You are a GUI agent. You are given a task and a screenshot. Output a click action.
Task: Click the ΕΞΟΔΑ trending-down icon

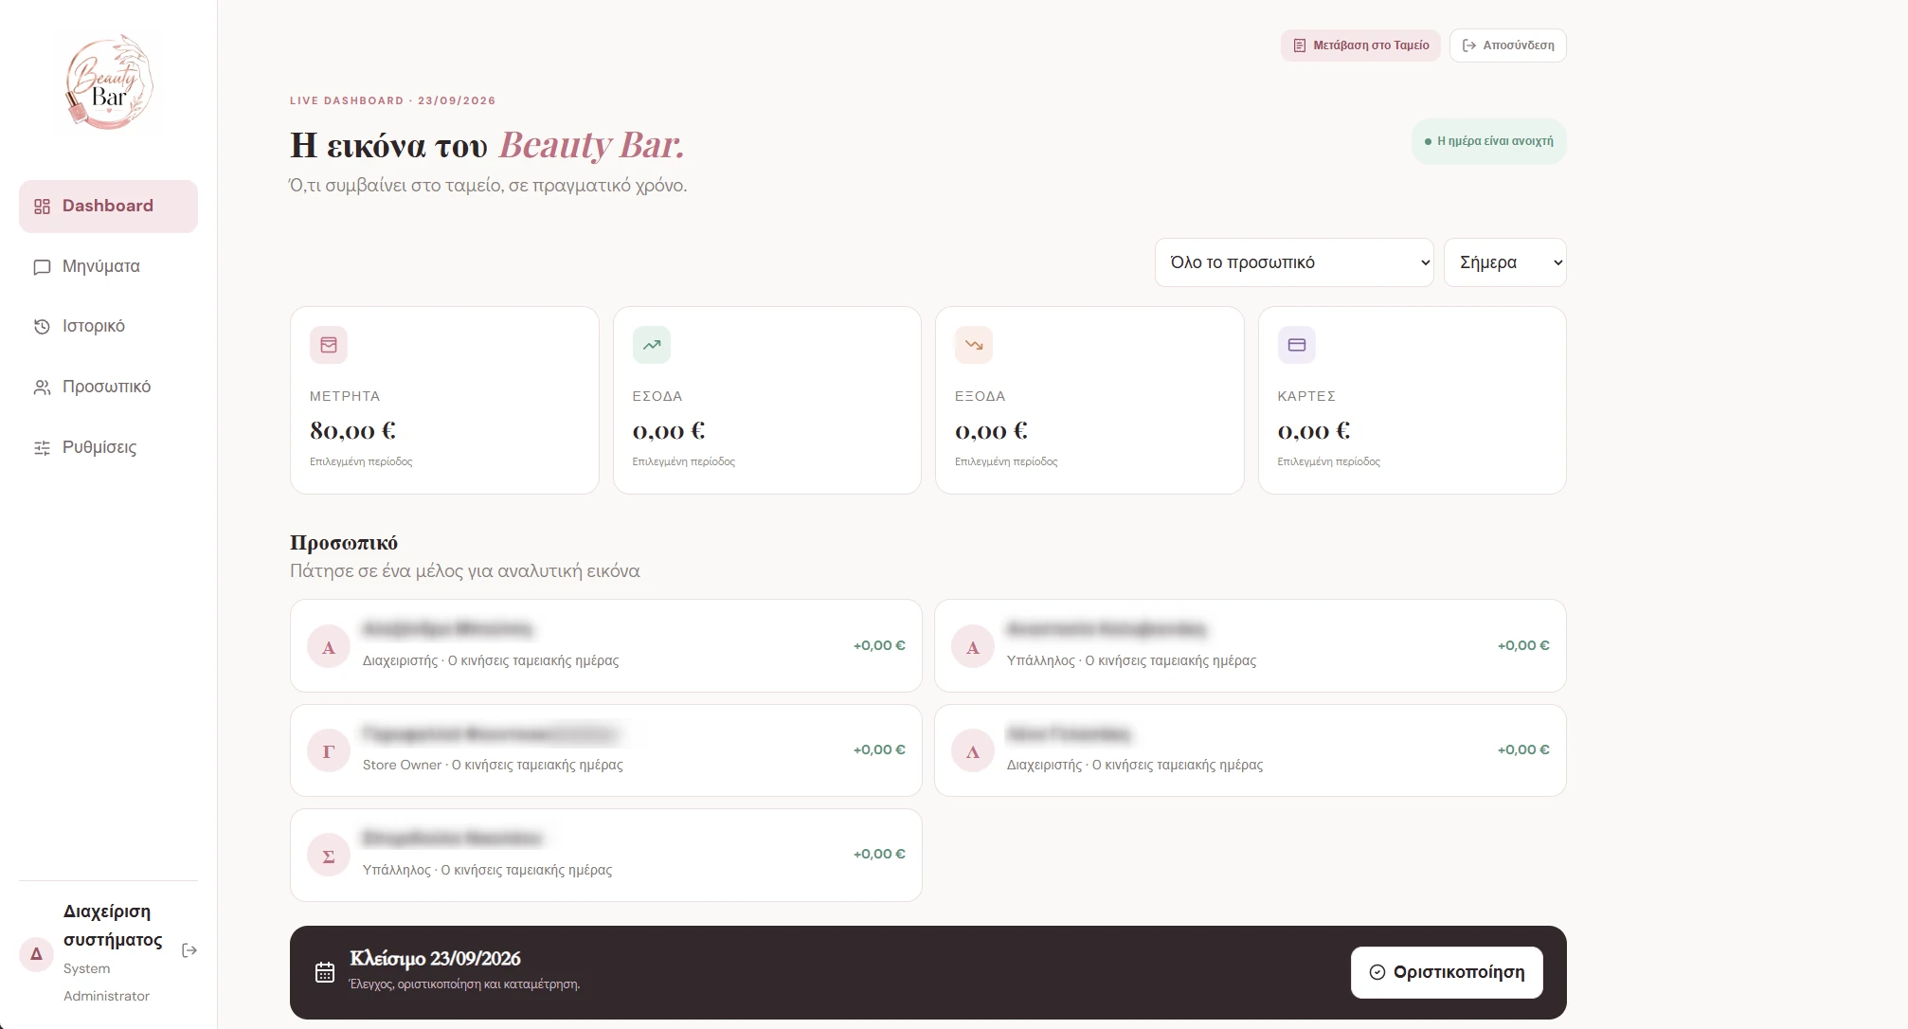click(x=974, y=345)
